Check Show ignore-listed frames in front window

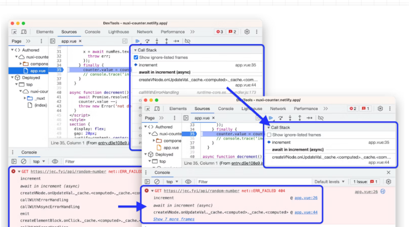coord(269,135)
